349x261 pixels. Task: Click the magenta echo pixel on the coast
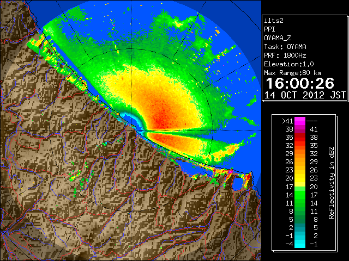coord(231,172)
